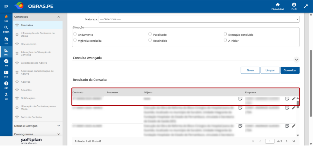Click the main page vertical scrollbar
This screenshot has height=146, width=313.
(x=311, y=83)
